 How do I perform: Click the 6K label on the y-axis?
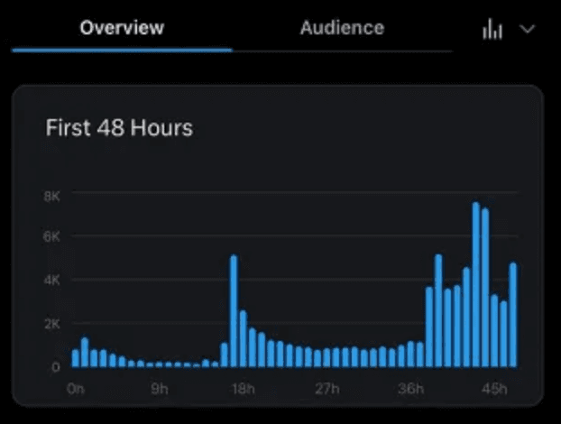tap(51, 236)
